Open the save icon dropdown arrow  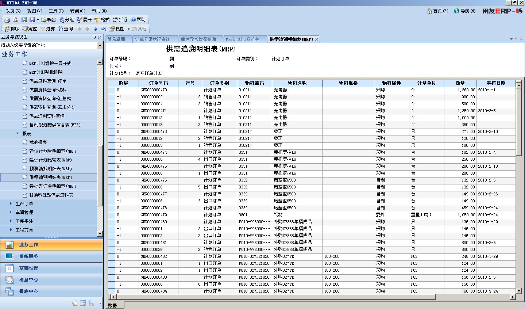pyautogui.click(x=38, y=20)
